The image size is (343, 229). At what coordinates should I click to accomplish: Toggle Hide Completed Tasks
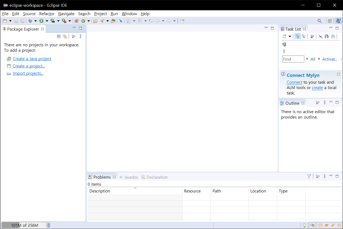(321, 36)
